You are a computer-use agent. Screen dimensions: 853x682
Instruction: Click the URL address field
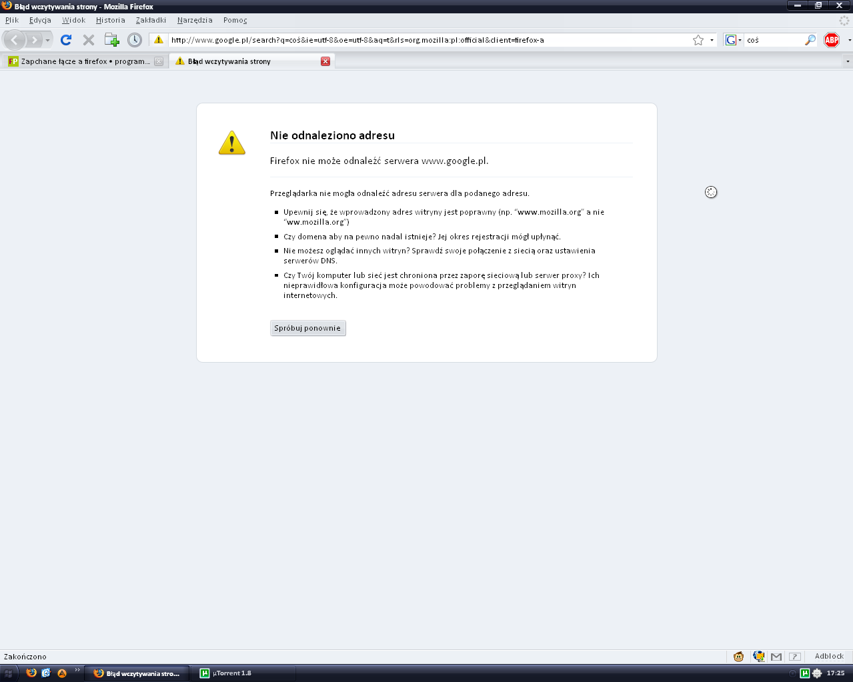point(429,40)
